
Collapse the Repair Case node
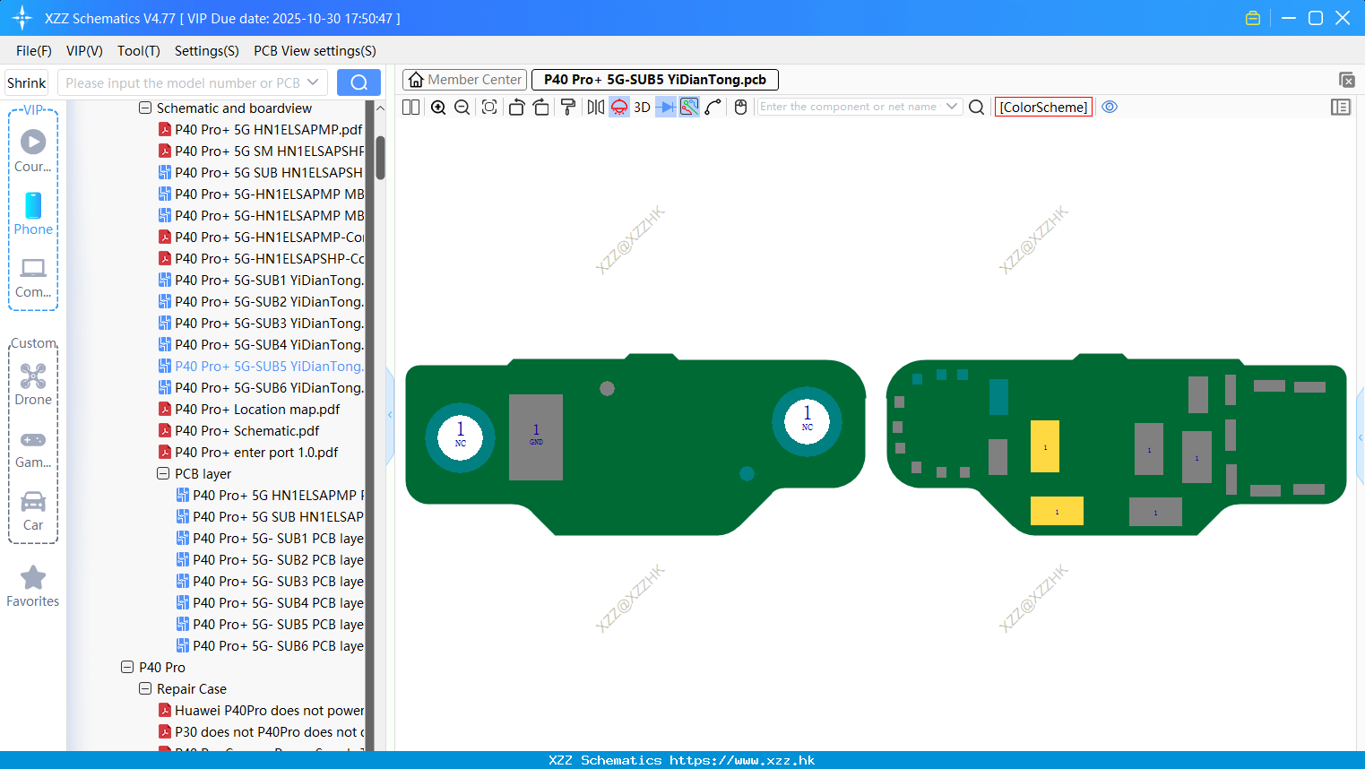(x=145, y=688)
